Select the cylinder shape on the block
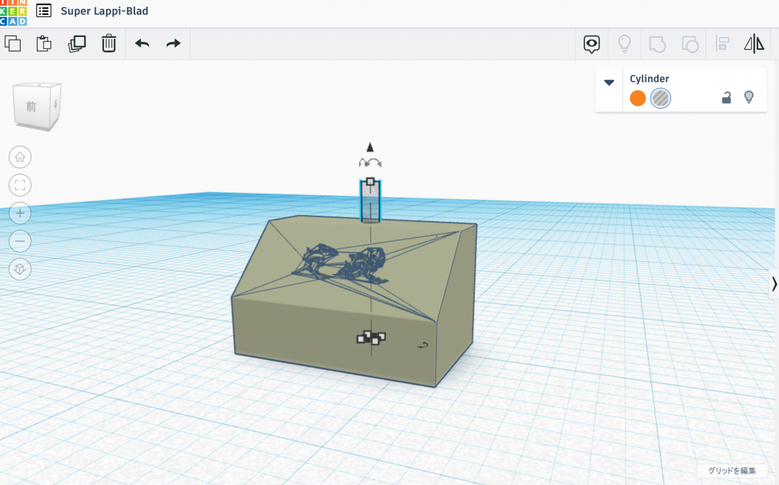Screen dimensions: 779x485 pos(370,204)
